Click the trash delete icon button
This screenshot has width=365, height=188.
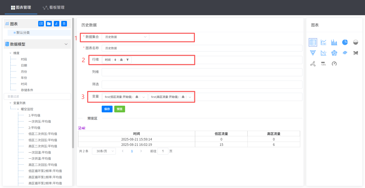(x=64, y=24)
